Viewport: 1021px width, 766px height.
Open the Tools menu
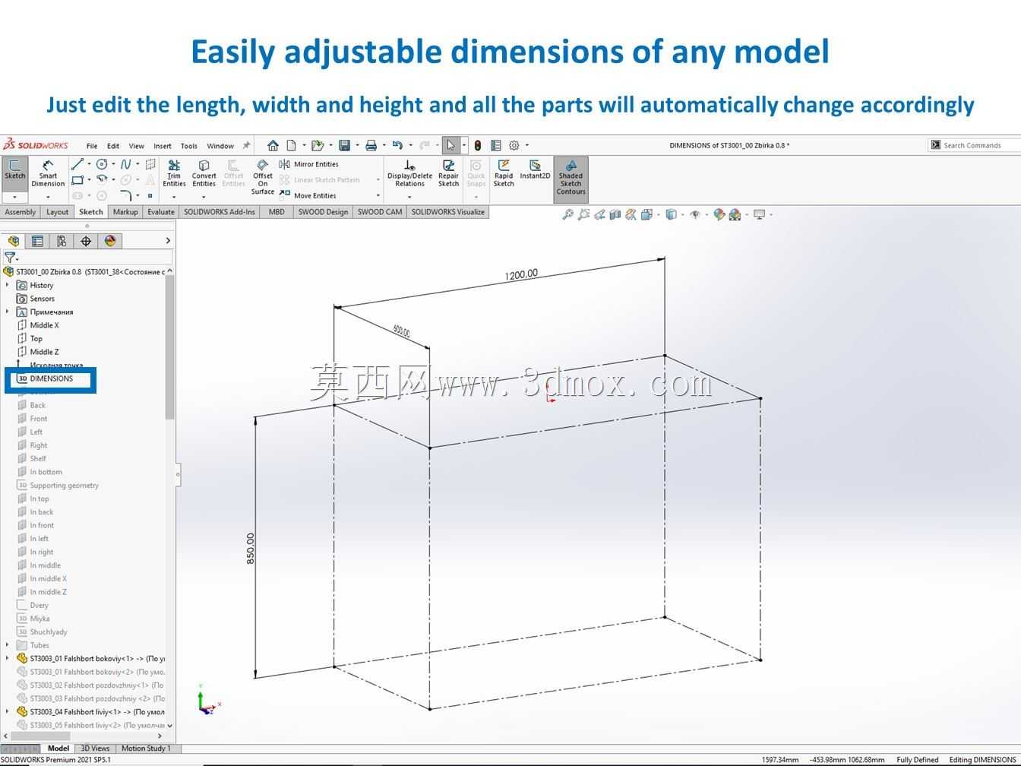tap(189, 146)
